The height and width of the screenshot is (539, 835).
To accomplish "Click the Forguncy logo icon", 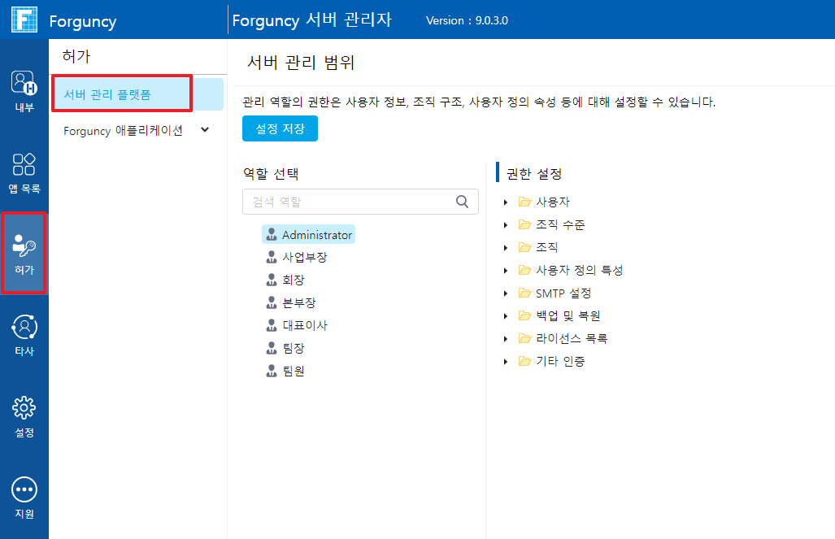I will pyautogui.click(x=24, y=20).
